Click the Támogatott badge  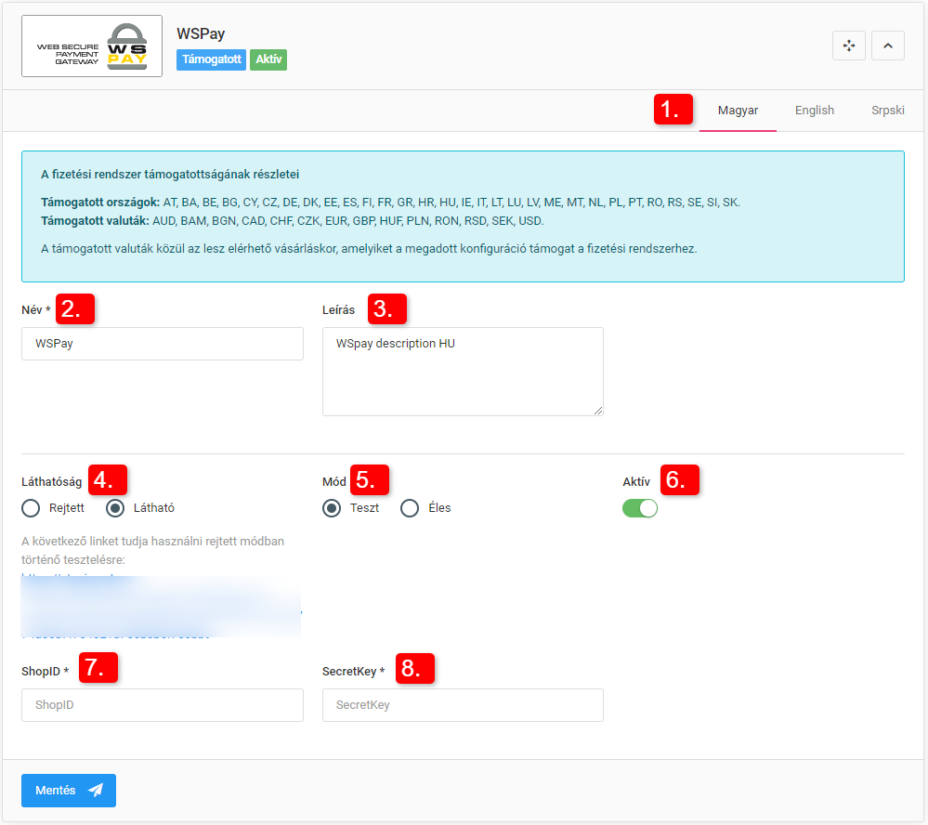211,59
